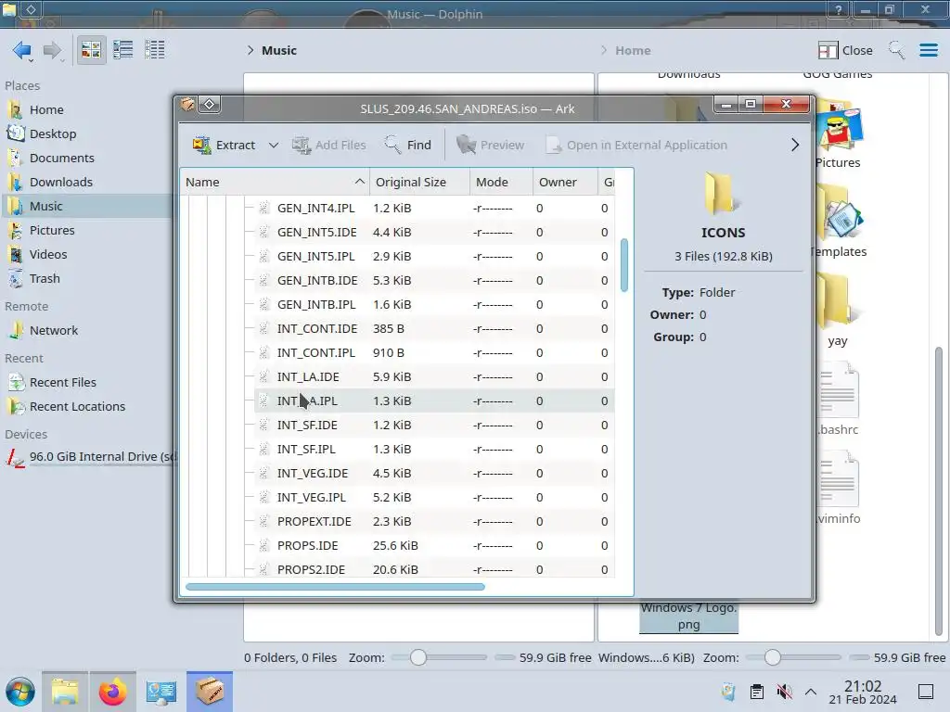The width and height of the screenshot is (950, 712).
Task: Go forward in Dolphin
Action: pos(53,50)
